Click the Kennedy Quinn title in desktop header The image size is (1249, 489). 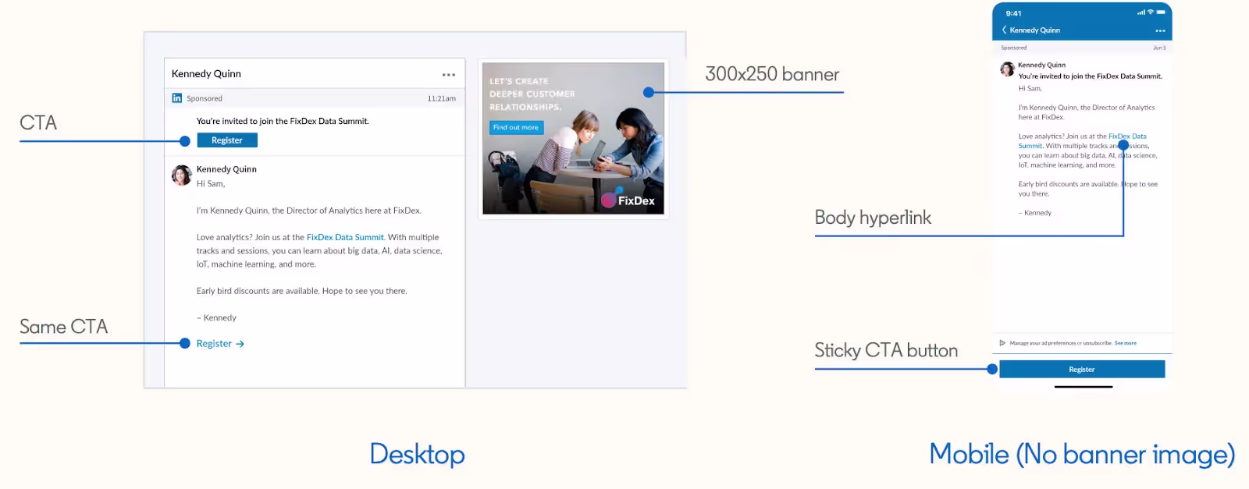click(206, 74)
